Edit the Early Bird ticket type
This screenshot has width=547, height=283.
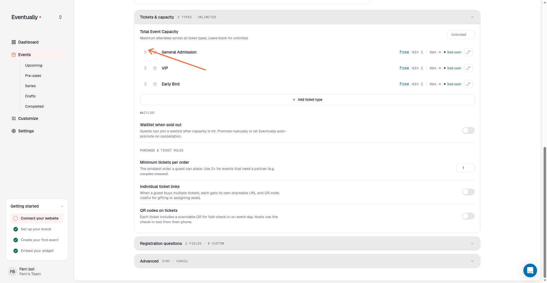pyautogui.click(x=468, y=84)
